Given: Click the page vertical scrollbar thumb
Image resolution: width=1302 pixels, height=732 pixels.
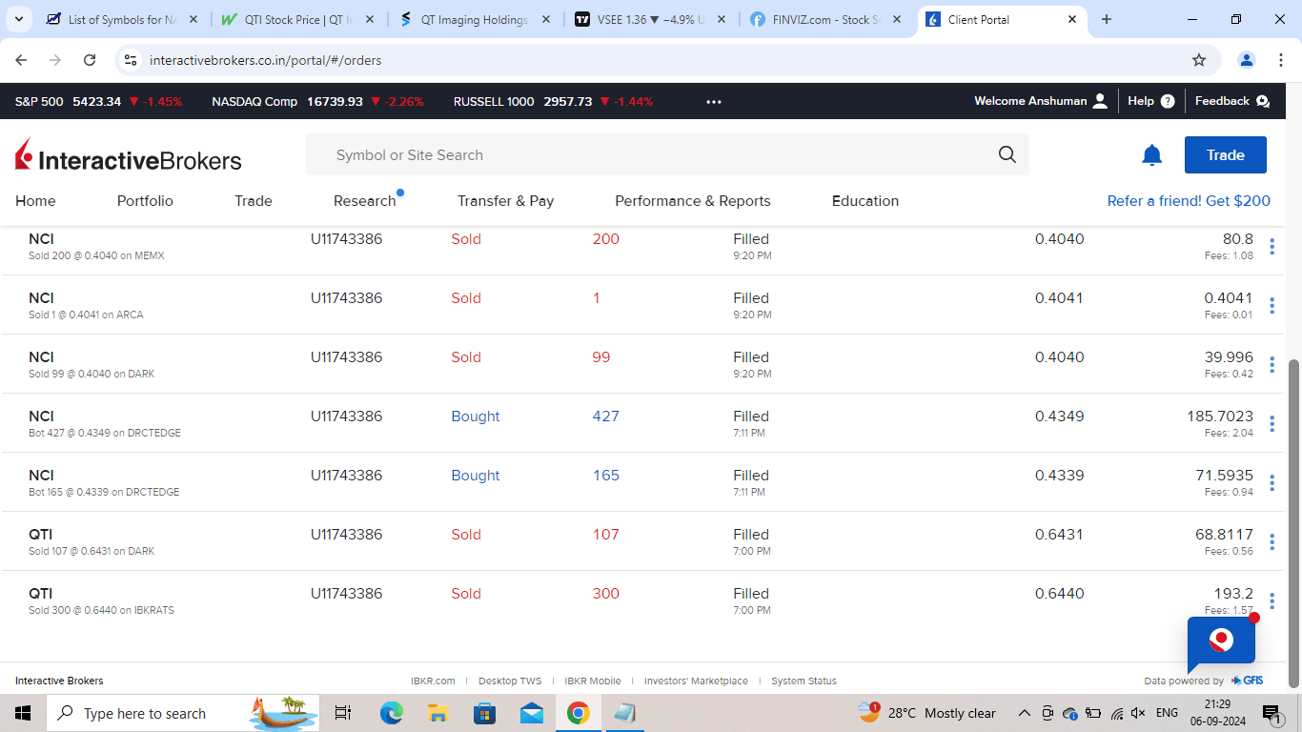Looking at the screenshot, I should pos(1293,522).
